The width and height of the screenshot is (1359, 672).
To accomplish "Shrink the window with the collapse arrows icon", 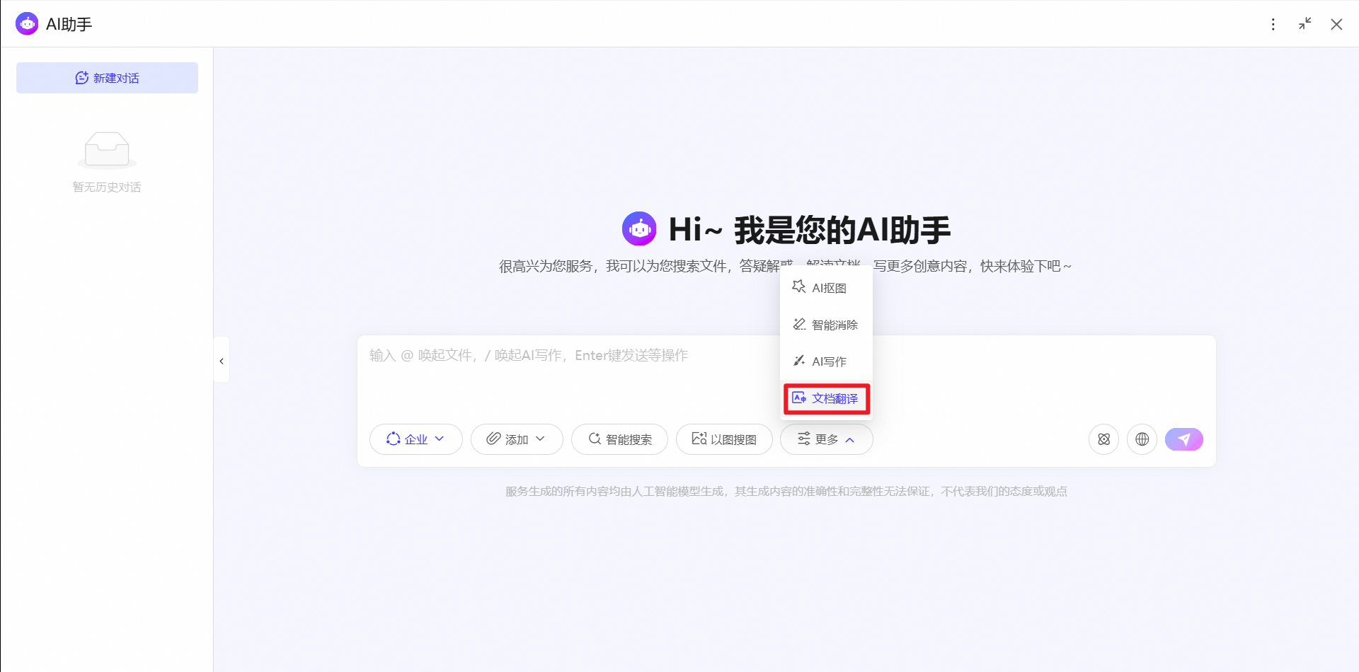I will click(1304, 24).
